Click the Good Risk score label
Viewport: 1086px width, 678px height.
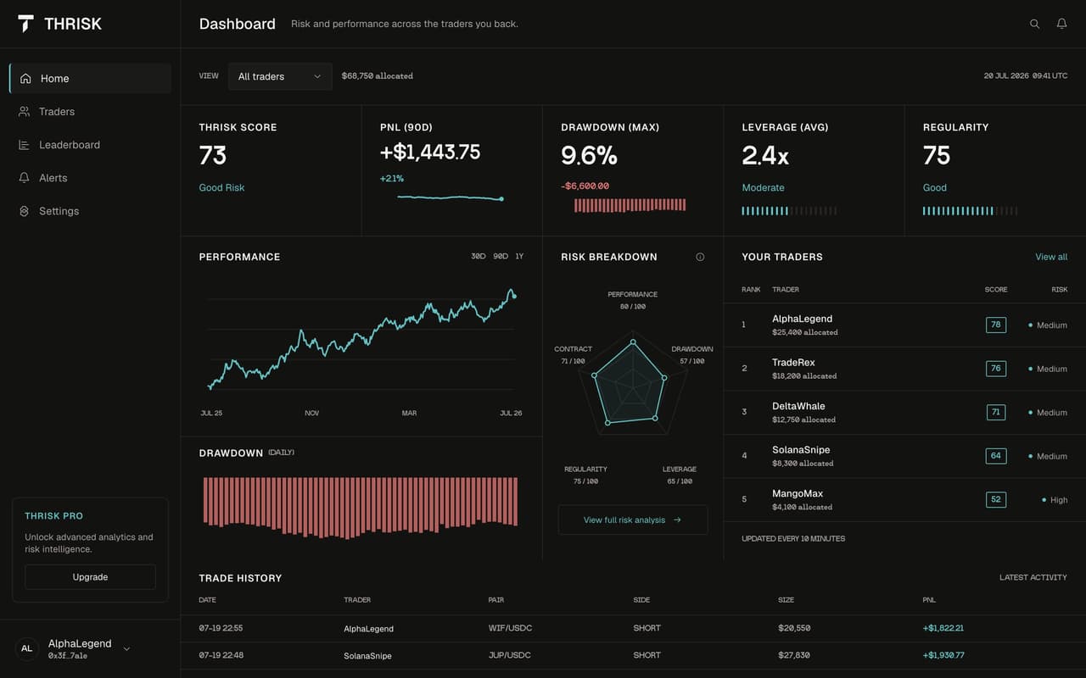point(221,187)
